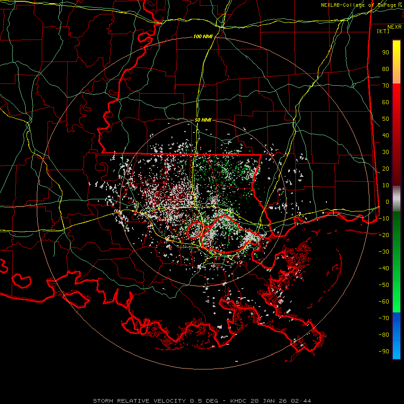Select the -20 value on the velocity scale
The width and height of the screenshot is (404, 404).
click(384, 235)
